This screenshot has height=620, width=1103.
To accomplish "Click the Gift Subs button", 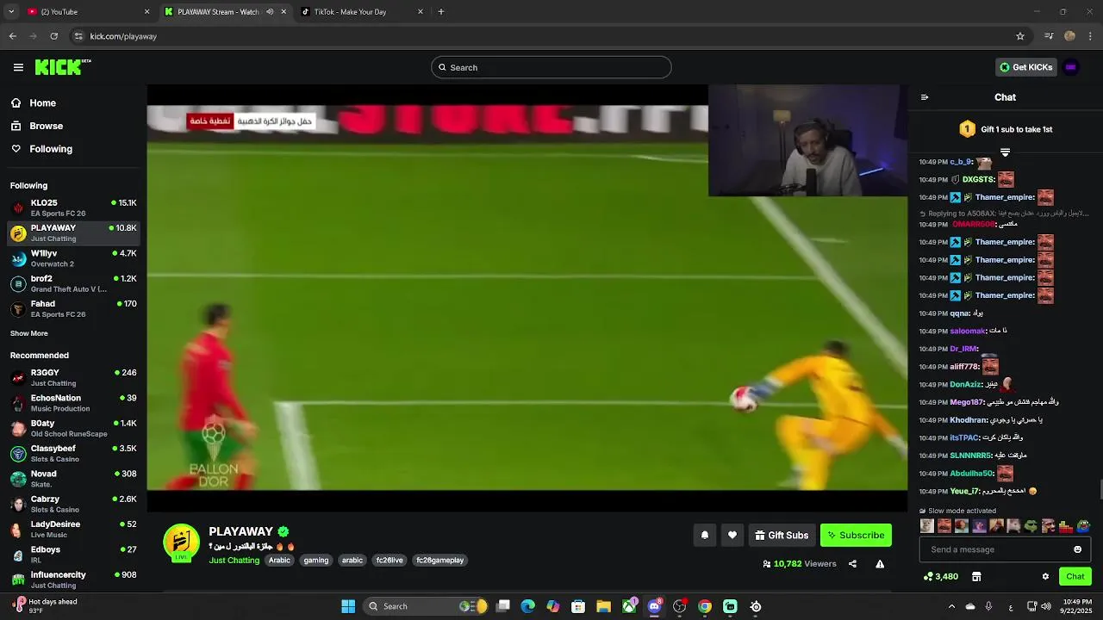I will pos(782,535).
